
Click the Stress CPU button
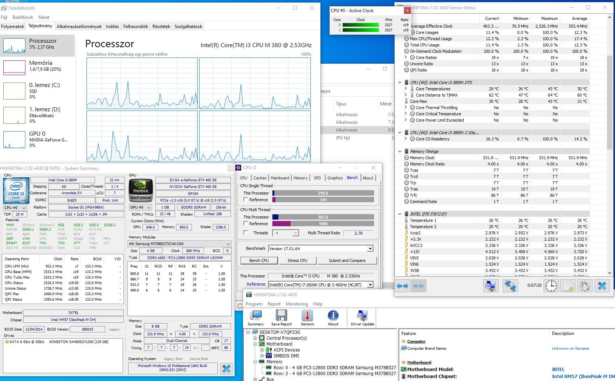point(297,261)
